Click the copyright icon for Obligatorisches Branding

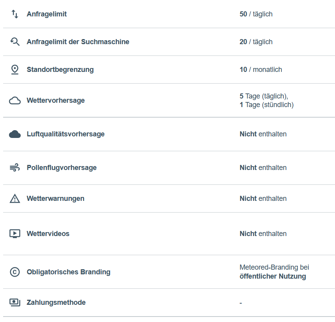15,272
